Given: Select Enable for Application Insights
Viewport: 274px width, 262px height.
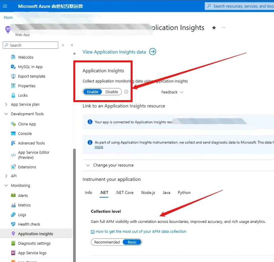Looking at the screenshot, I should pyautogui.click(x=93, y=92).
